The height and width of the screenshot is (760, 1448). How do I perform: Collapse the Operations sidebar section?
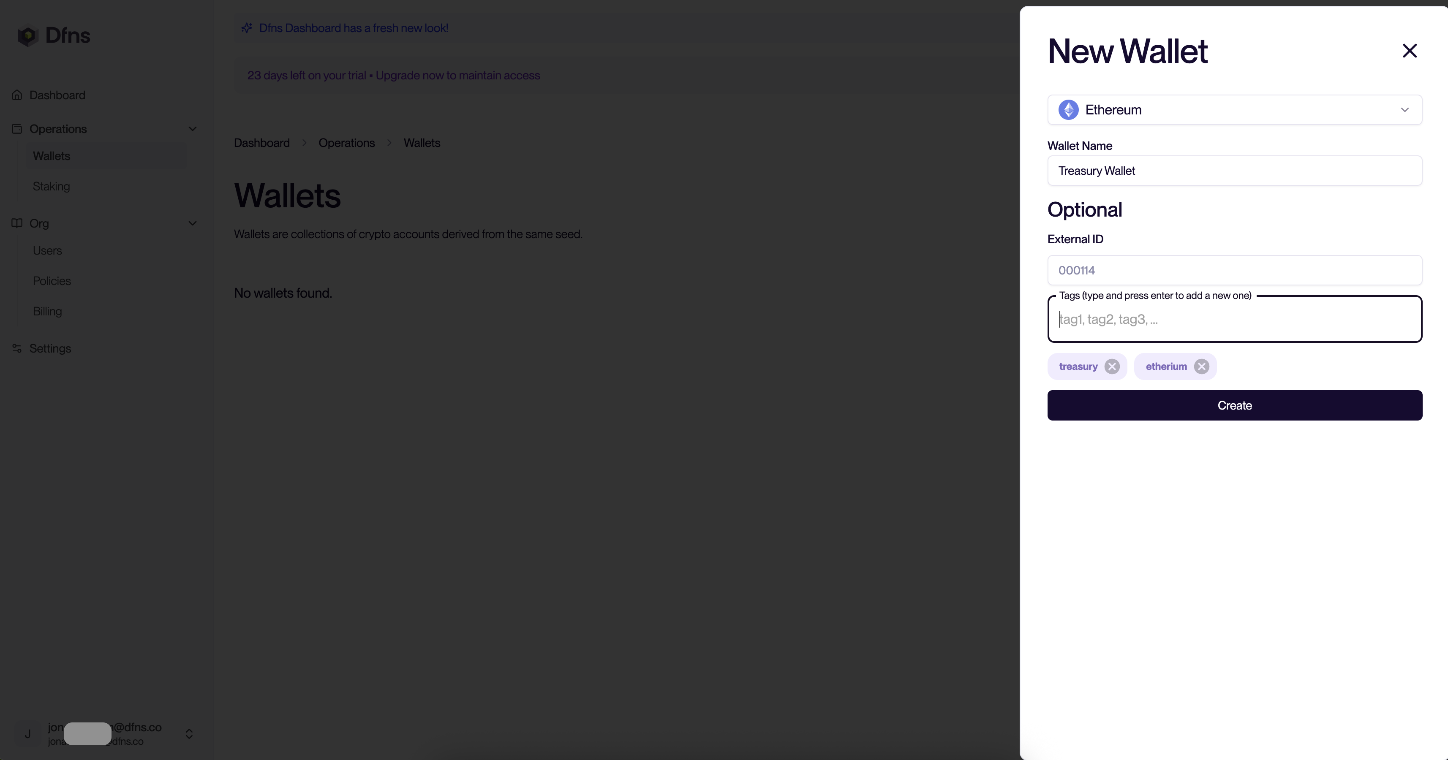pyautogui.click(x=192, y=129)
